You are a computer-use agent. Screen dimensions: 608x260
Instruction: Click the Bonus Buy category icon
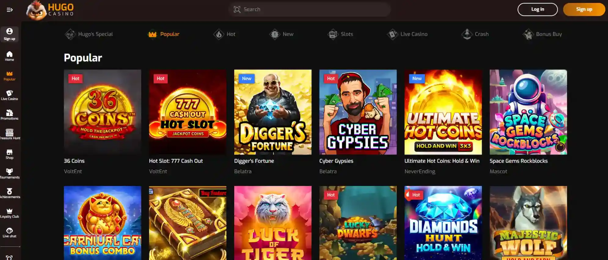point(528,34)
